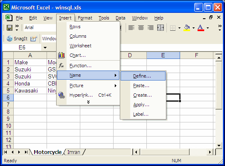Open the Name Box dropdown arrow
Image resolution: width=225 pixels, height=166 pixels.
(45, 48)
